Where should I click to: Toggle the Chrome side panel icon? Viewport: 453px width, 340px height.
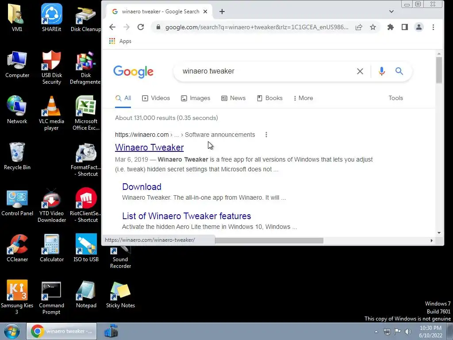point(405,27)
